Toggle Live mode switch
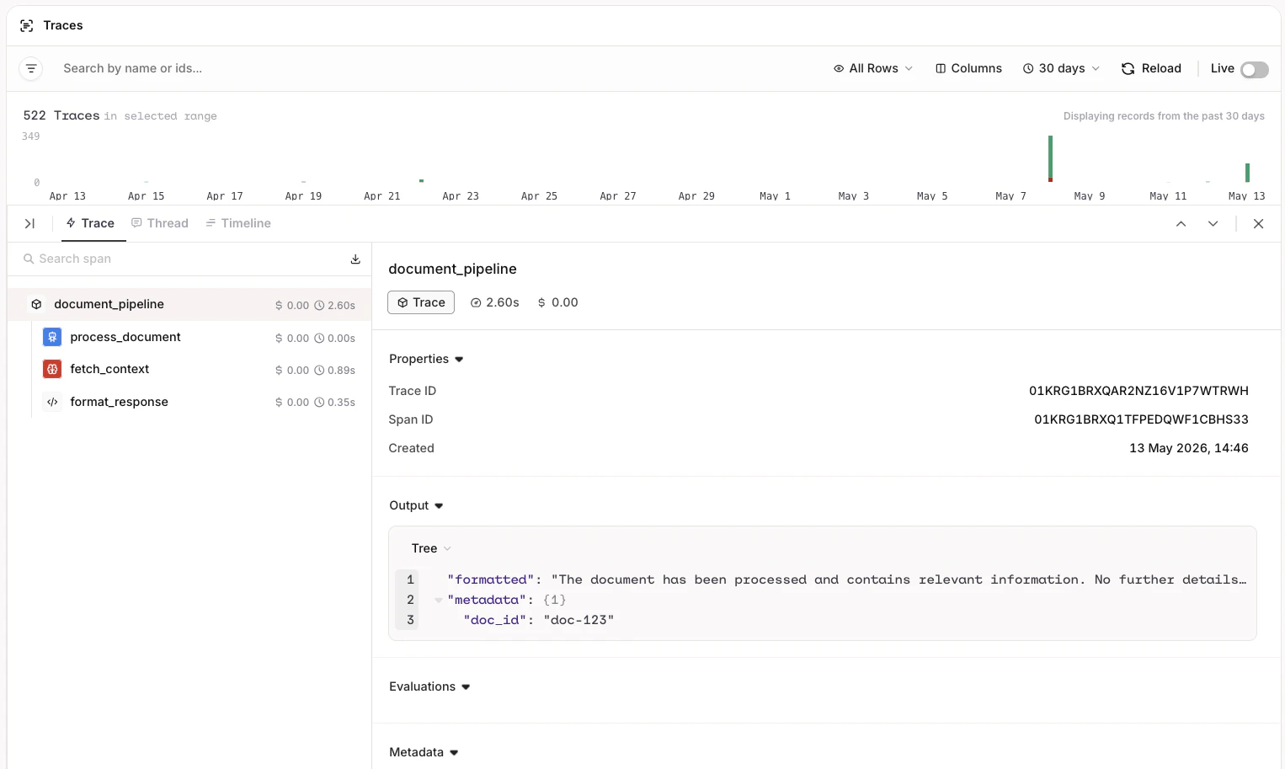The height and width of the screenshot is (769, 1285). click(1255, 69)
